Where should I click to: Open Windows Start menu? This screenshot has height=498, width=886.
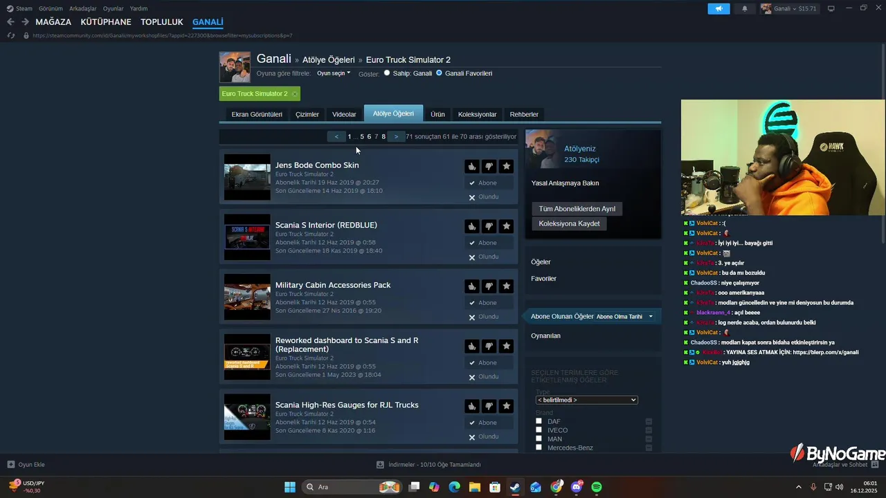[290, 487]
